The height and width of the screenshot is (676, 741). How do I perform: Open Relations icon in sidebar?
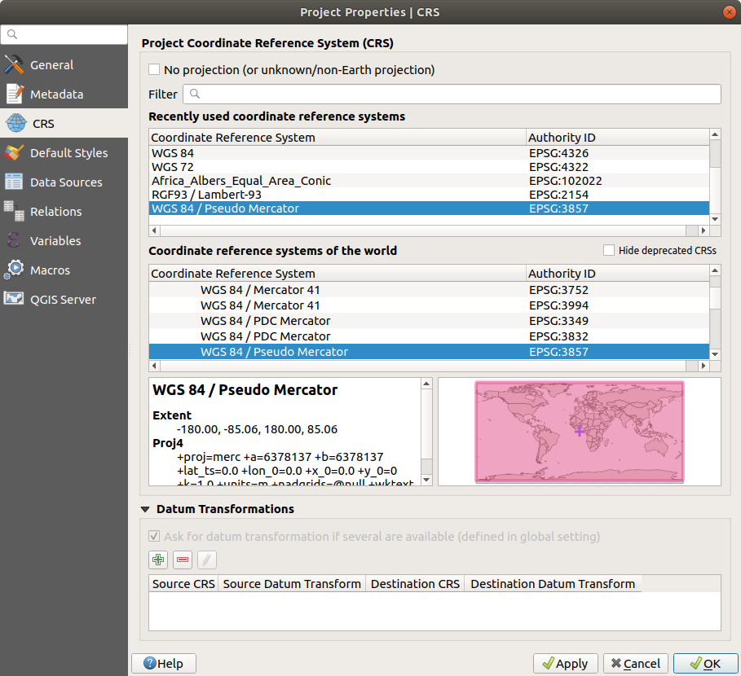14,212
